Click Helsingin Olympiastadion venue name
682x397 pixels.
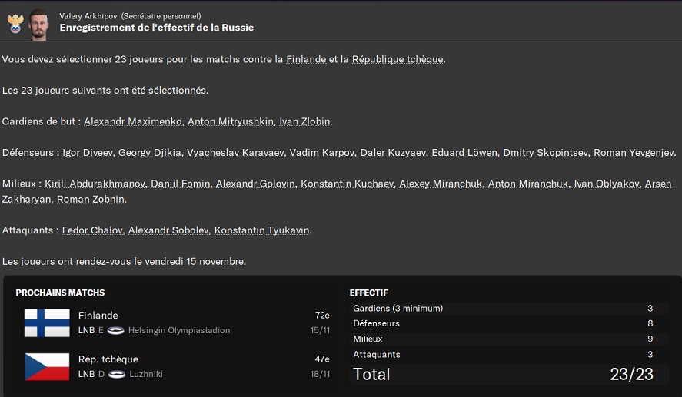[x=178, y=331]
